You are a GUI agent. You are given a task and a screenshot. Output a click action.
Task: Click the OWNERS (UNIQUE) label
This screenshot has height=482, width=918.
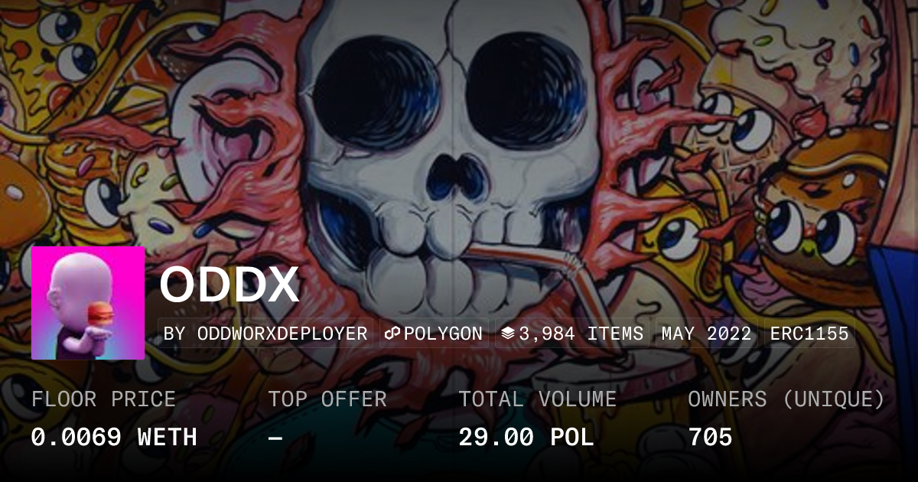(x=786, y=399)
